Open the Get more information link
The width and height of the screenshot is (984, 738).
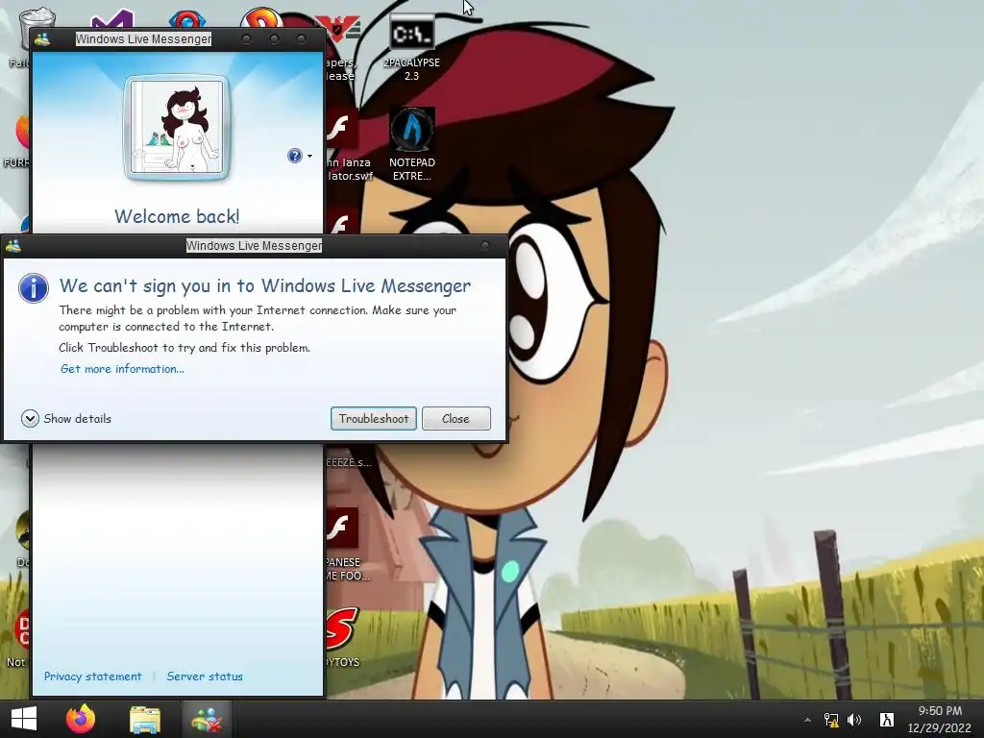click(x=122, y=369)
